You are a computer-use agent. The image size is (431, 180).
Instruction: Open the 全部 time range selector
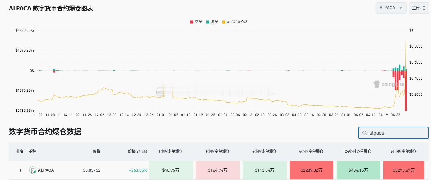click(x=419, y=8)
